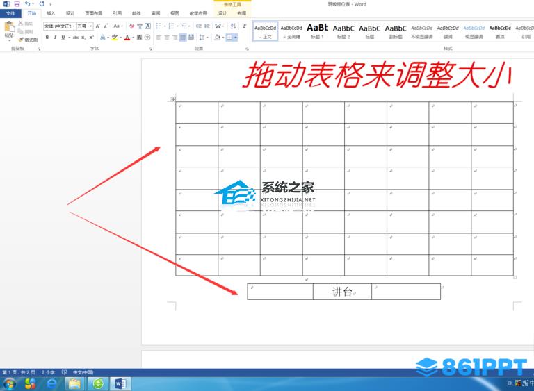Viewport: 534px width, 391px height.
Task: Toggle Distributed alignment
Action: click(x=191, y=38)
